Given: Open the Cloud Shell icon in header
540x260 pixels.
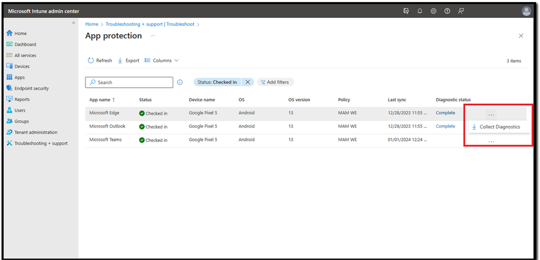Looking at the screenshot, I should (406, 11).
